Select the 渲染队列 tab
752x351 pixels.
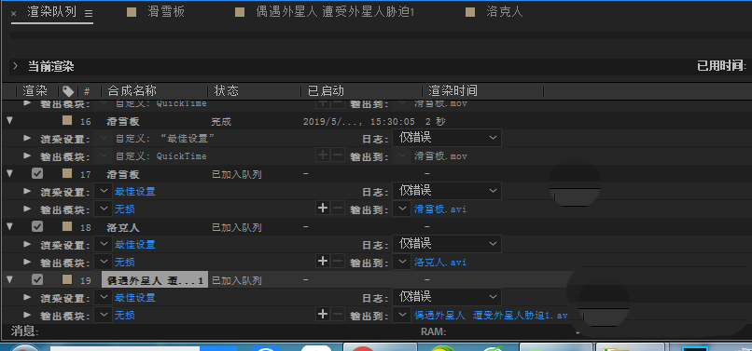(51, 12)
